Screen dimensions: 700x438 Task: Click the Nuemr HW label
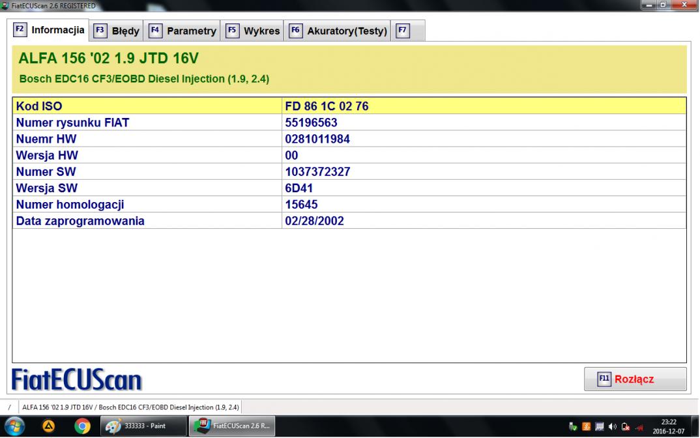(46, 139)
